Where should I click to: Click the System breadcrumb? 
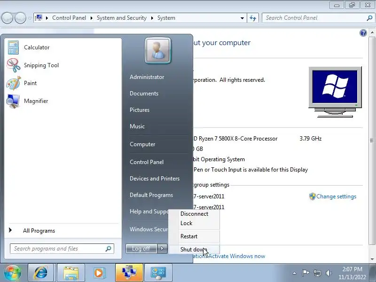click(166, 18)
